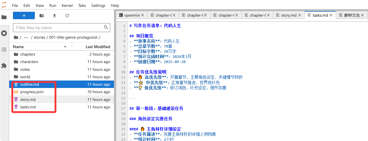
Task: Open the Table of Contents panel
Action: [4, 50]
